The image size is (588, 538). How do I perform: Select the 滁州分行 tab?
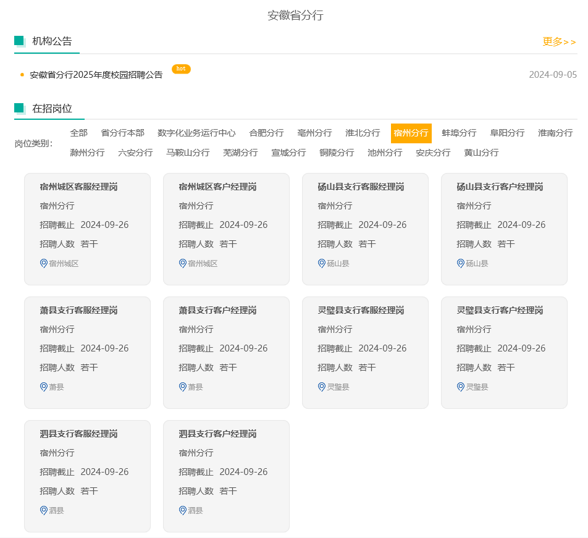click(x=87, y=153)
